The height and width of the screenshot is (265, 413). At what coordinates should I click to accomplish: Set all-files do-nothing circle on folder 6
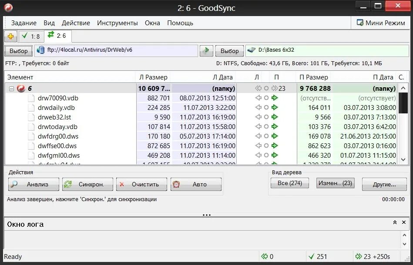point(266,88)
